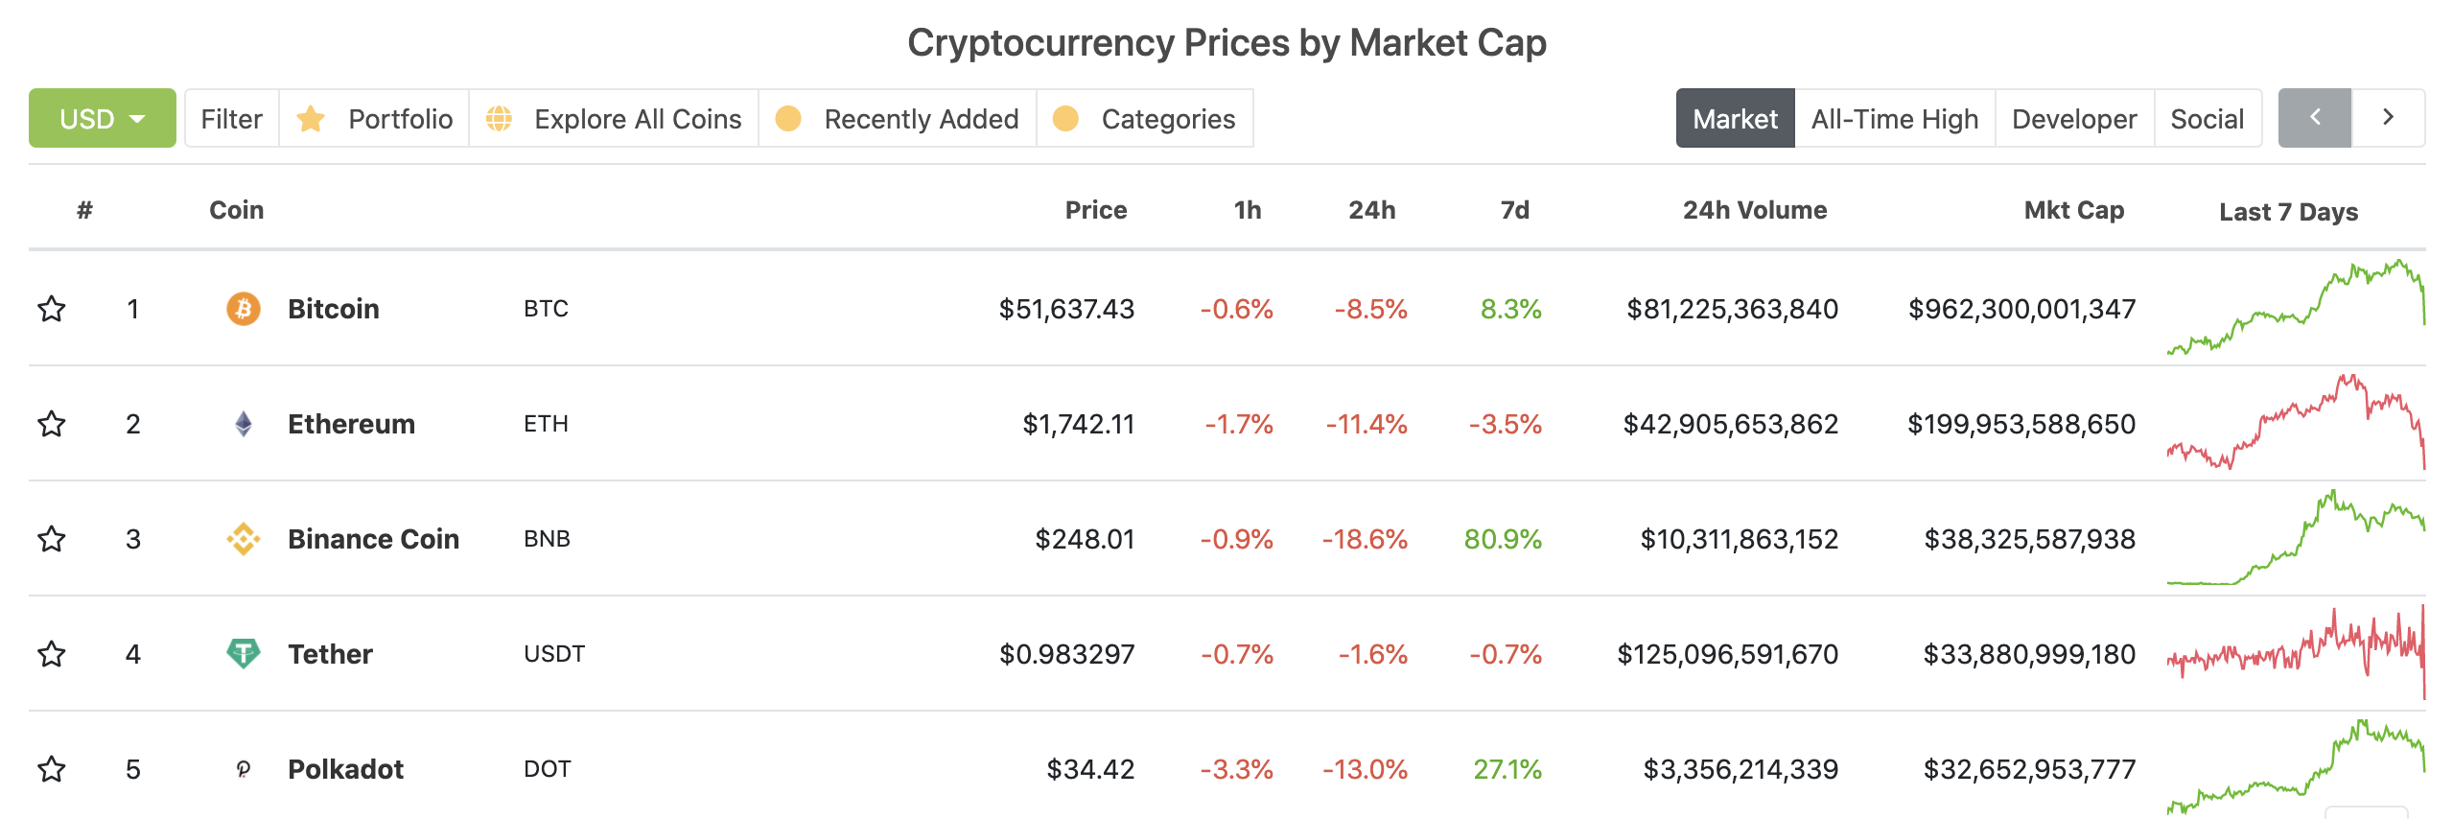Click the Polkadot logo icon
This screenshot has height=819, width=2453.
[x=244, y=769]
